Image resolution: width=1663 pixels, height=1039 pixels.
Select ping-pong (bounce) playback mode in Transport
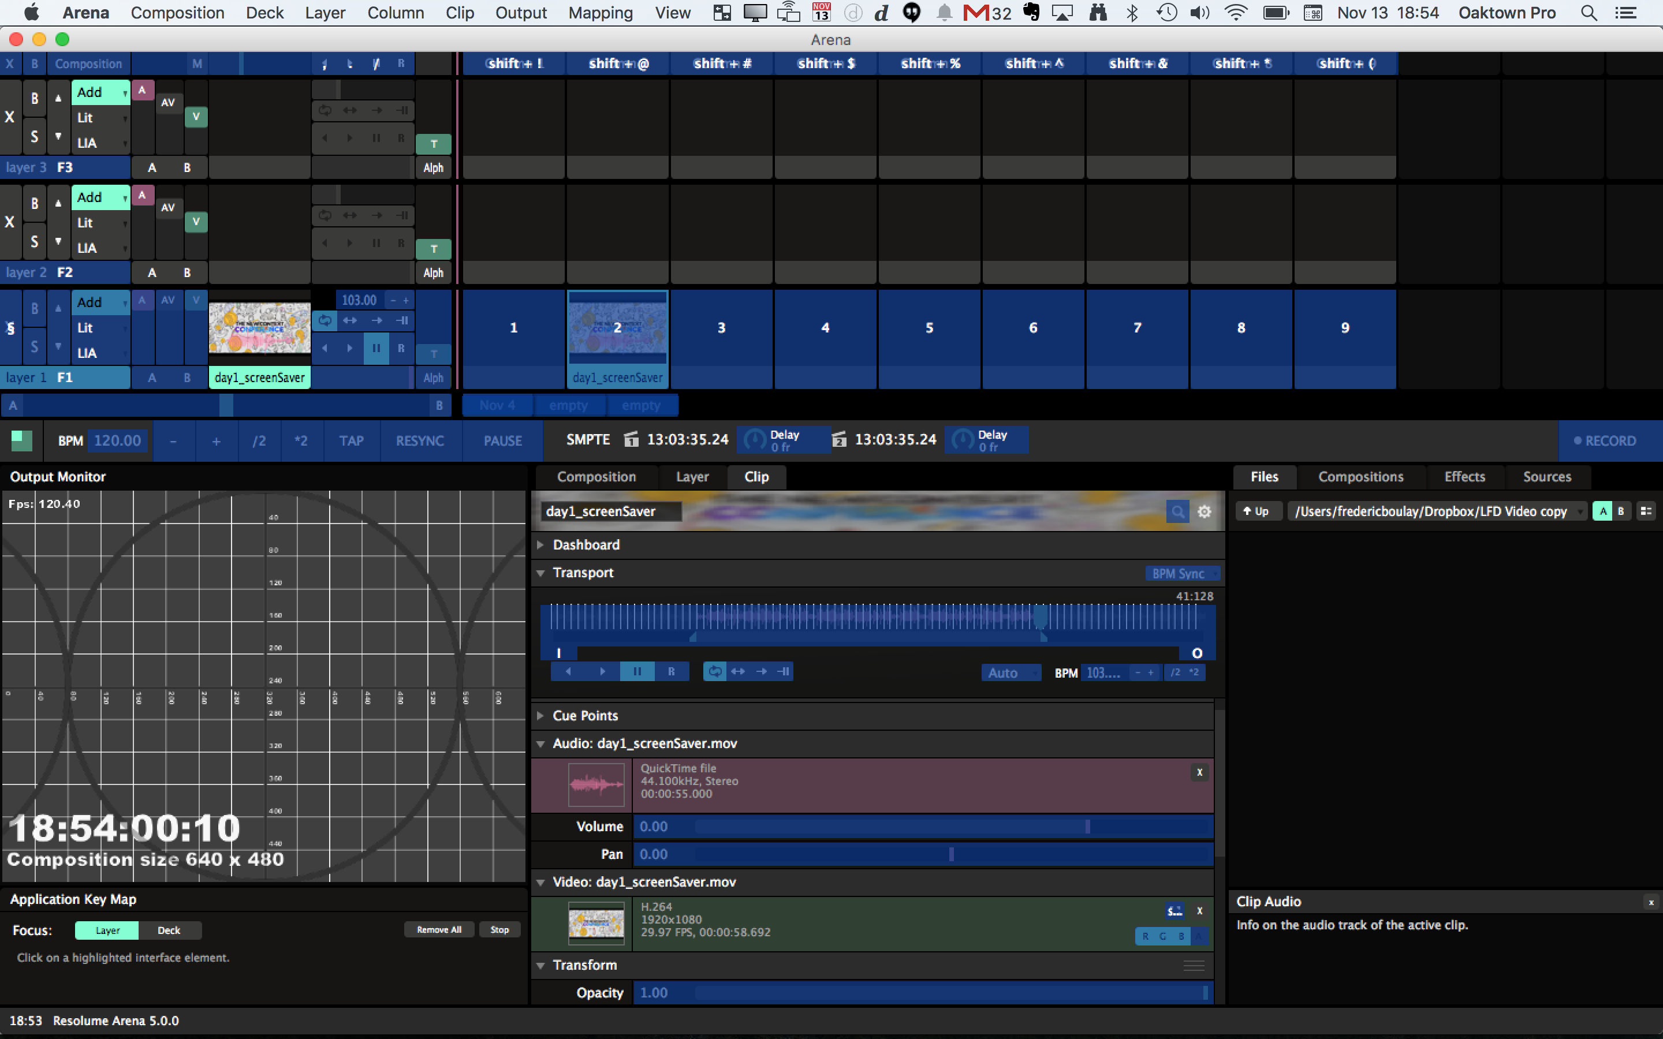coord(738,671)
